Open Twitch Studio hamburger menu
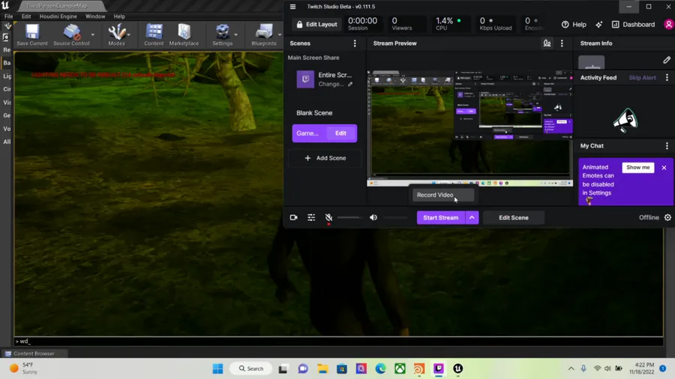The height and width of the screenshot is (379, 675). (x=292, y=7)
